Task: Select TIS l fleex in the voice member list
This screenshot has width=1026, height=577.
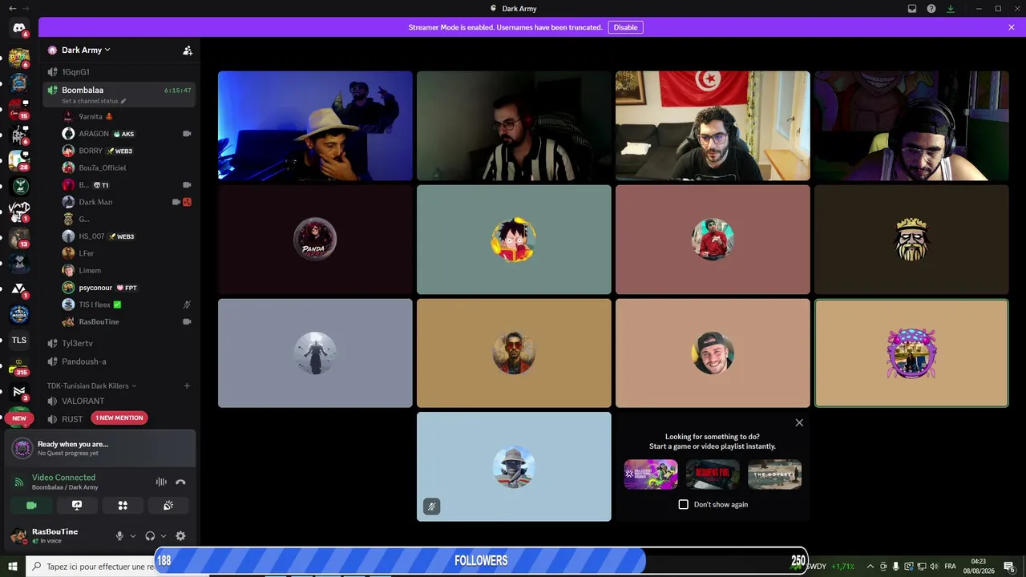Action: click(x=127, y=305)
